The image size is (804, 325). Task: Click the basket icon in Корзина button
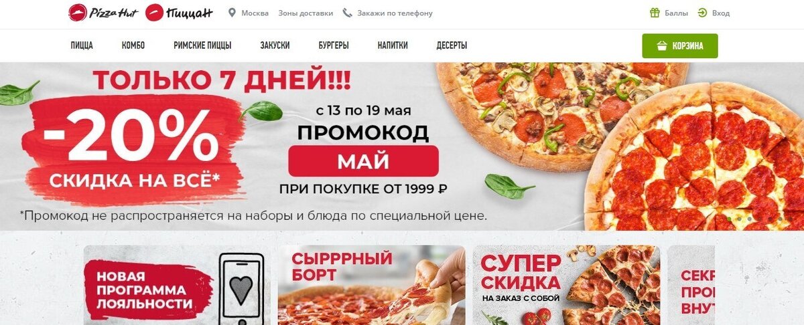point(662,46)
